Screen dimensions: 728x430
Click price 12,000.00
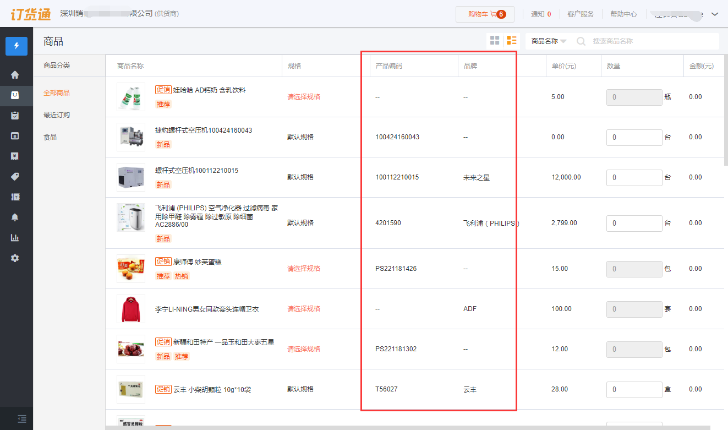566,177
